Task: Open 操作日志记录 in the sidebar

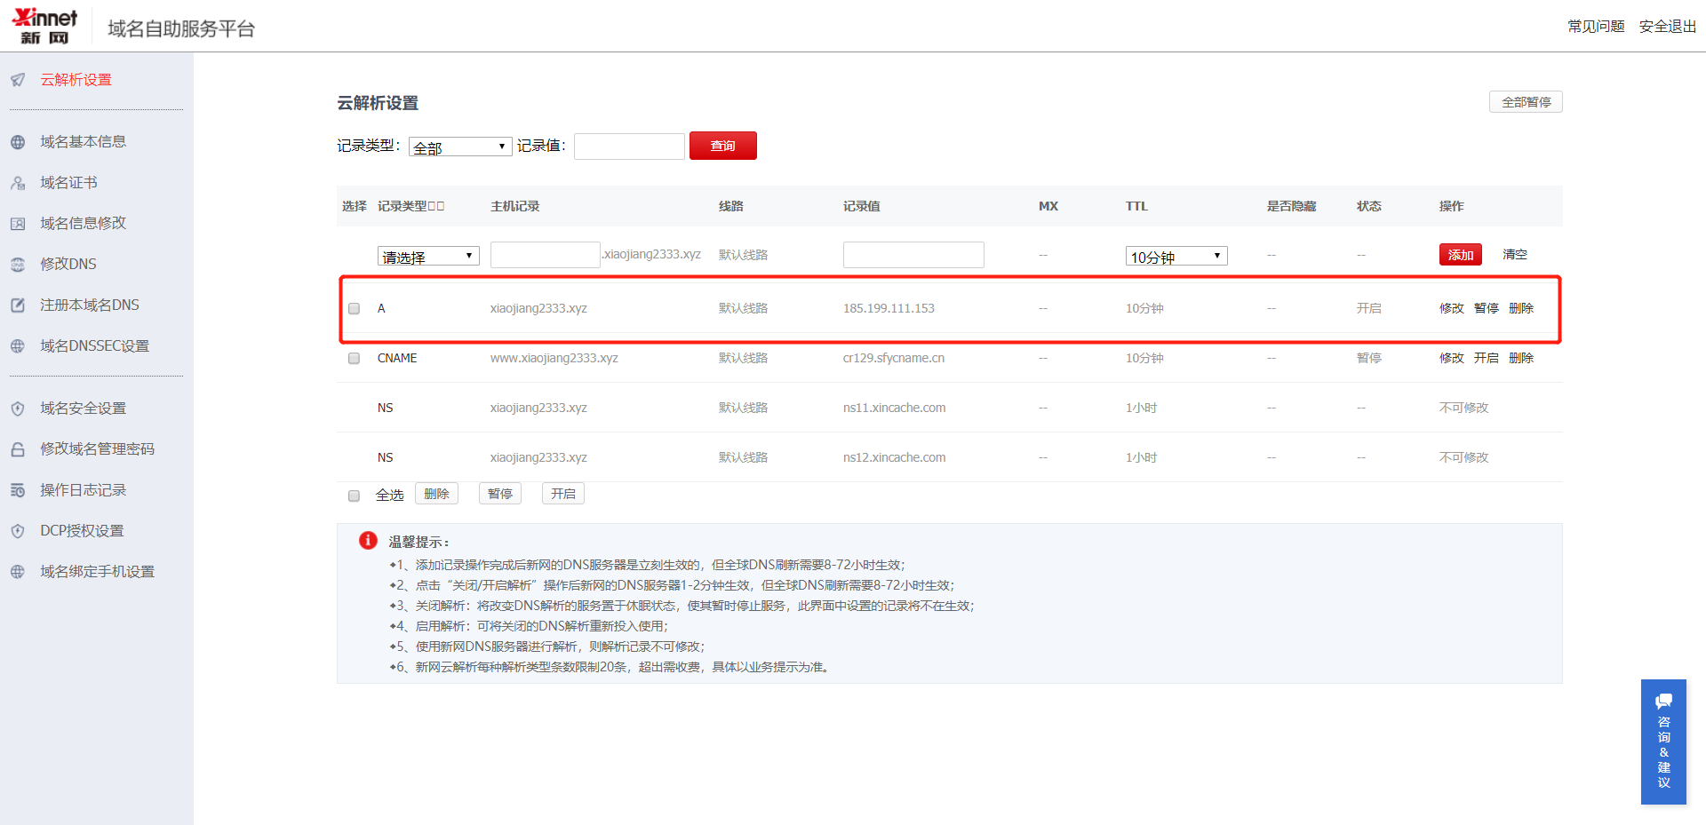Action: click(83, 490)
